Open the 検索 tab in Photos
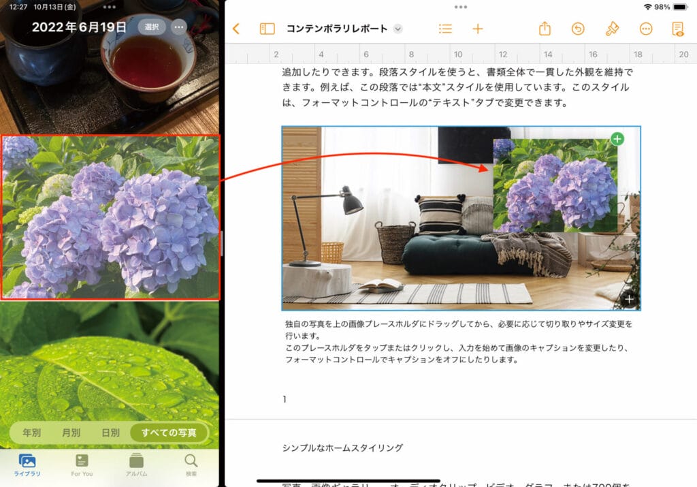Viewport: 697px width, 487px height. (191, 465)
